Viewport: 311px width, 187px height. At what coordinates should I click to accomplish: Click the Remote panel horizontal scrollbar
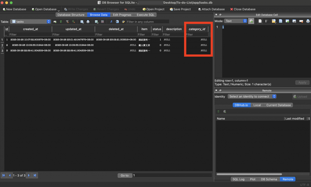pos(249,174)
